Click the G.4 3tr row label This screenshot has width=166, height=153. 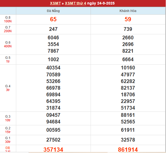8,88
